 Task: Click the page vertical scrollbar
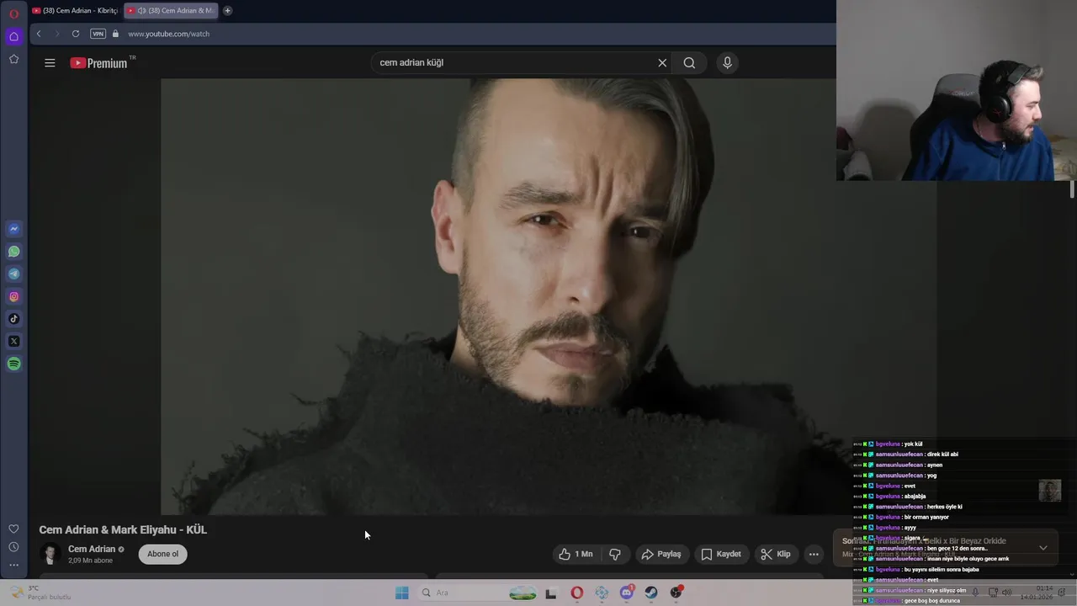click(x=1072, y=189)
